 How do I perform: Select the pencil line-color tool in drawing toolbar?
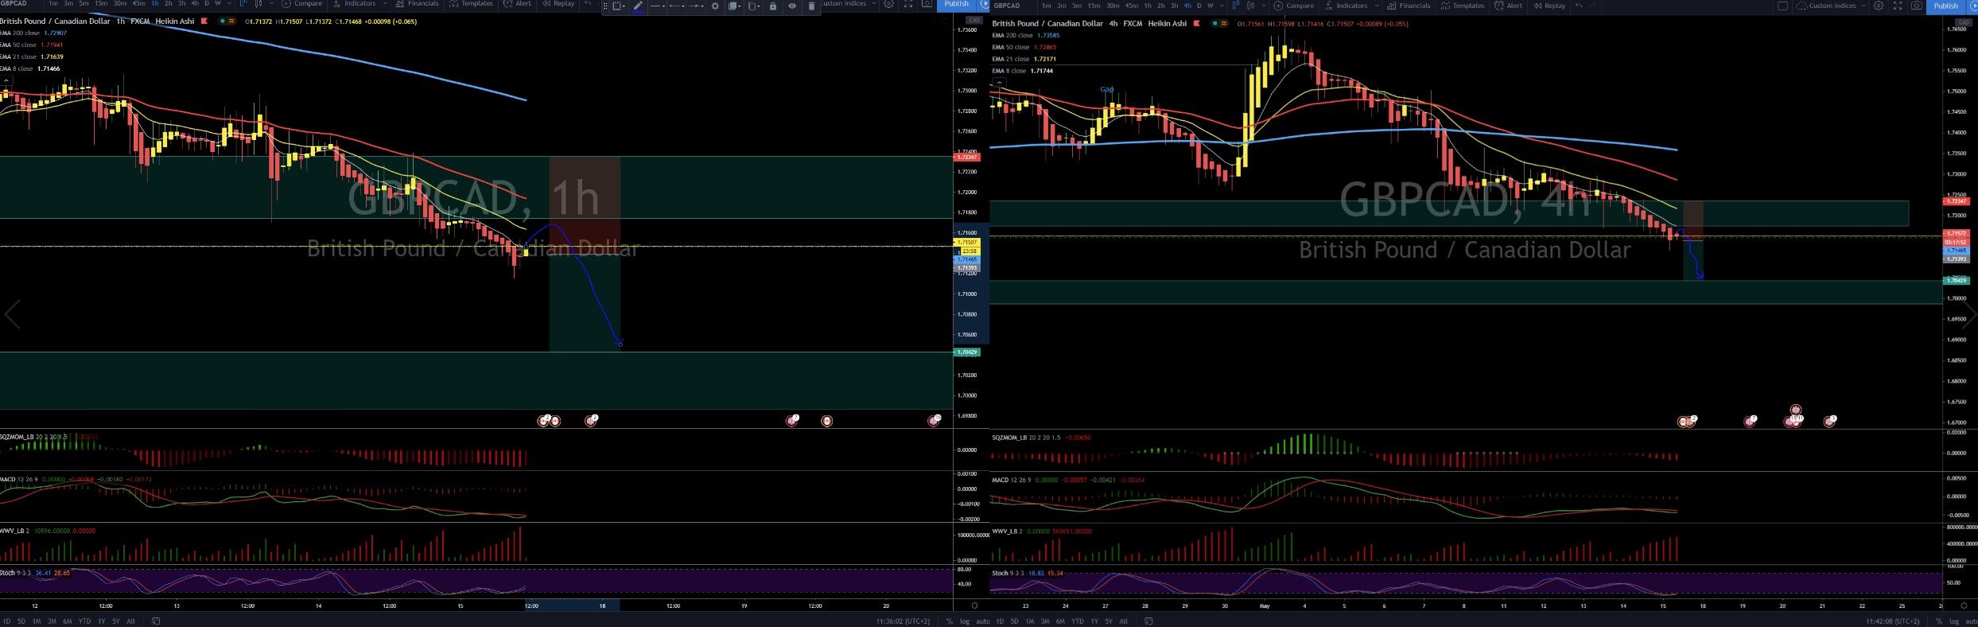pos(638,6)
